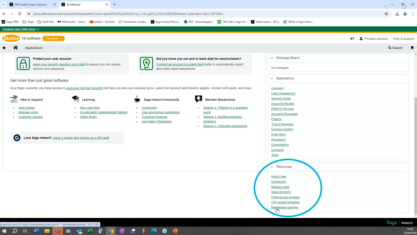
Task: Open the favorites star icon
Action: tap(4, 48)
